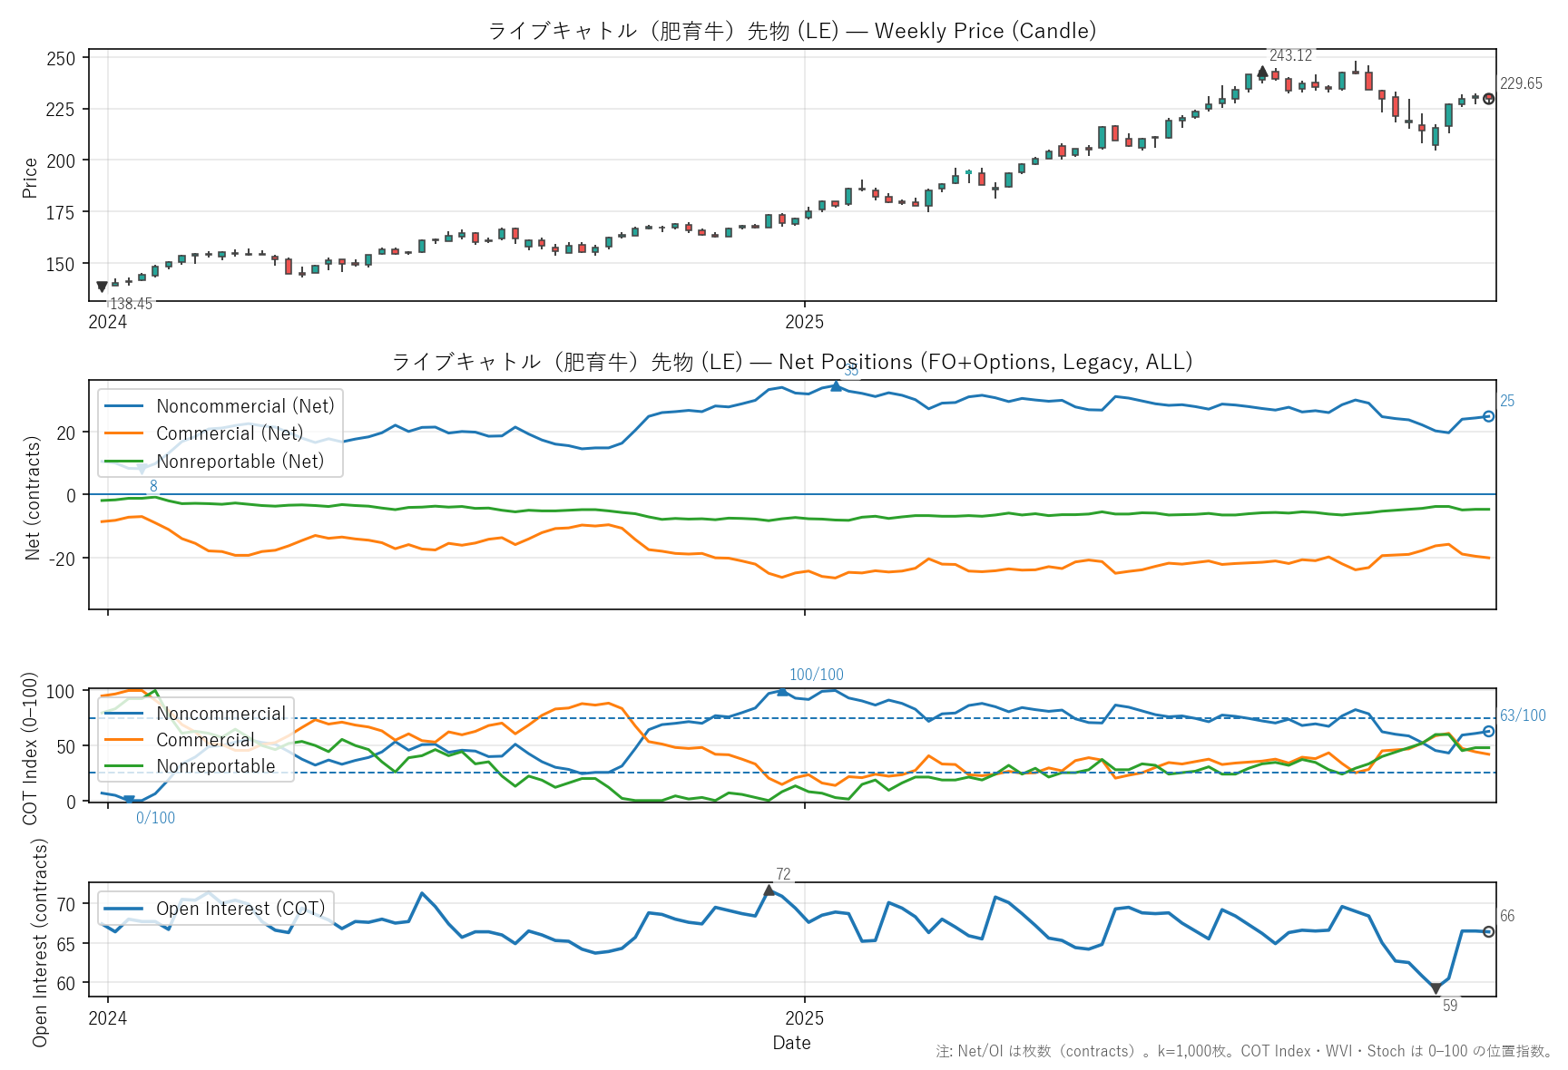Click the 138.45 price low triangle marker
The width and height of the screenshot is (1568, 1070).
(102, 287)
